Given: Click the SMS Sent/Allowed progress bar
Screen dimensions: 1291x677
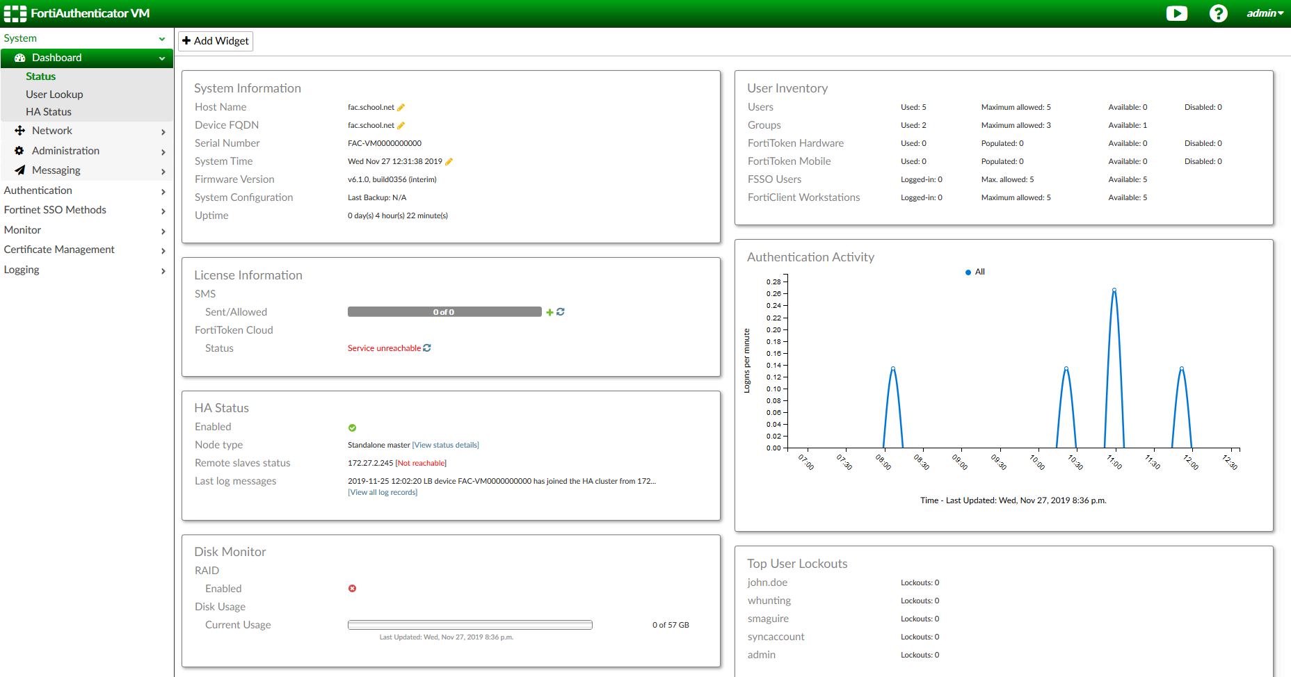Looking at the screenshot, I should tap(444, 311).
